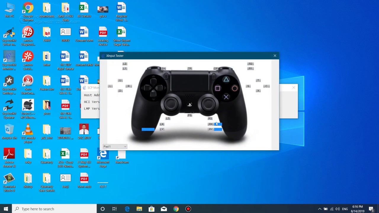
Task: Show hidden system tray icons
Action: coord(319,209)
